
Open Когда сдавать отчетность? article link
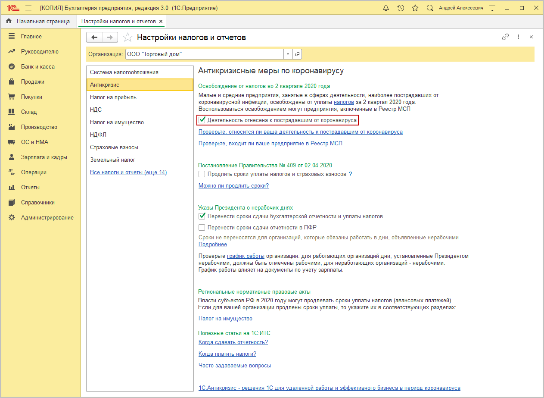(x=233, y=342)
